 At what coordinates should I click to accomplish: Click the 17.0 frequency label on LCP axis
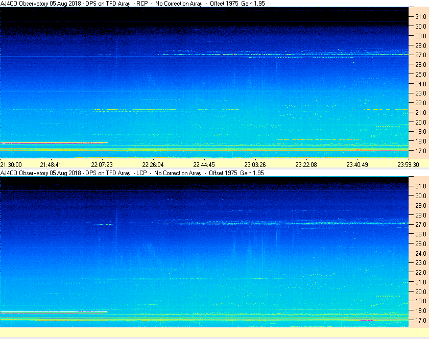[x=421, y=320]
